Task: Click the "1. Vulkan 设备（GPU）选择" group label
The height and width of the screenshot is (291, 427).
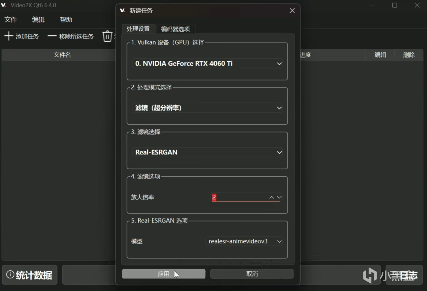Action: tap(167, 43)
